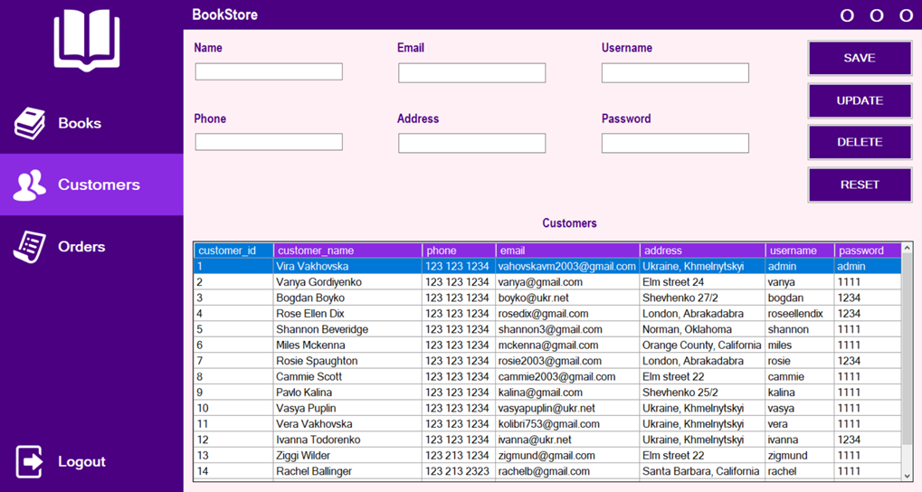Click the SAVE button
Viewport: 922px width, 492px height.
860,58
